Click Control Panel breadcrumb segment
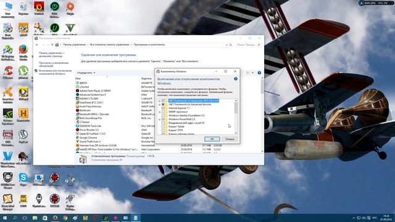This screenshot has height=222, width=395. coord(74,44)
